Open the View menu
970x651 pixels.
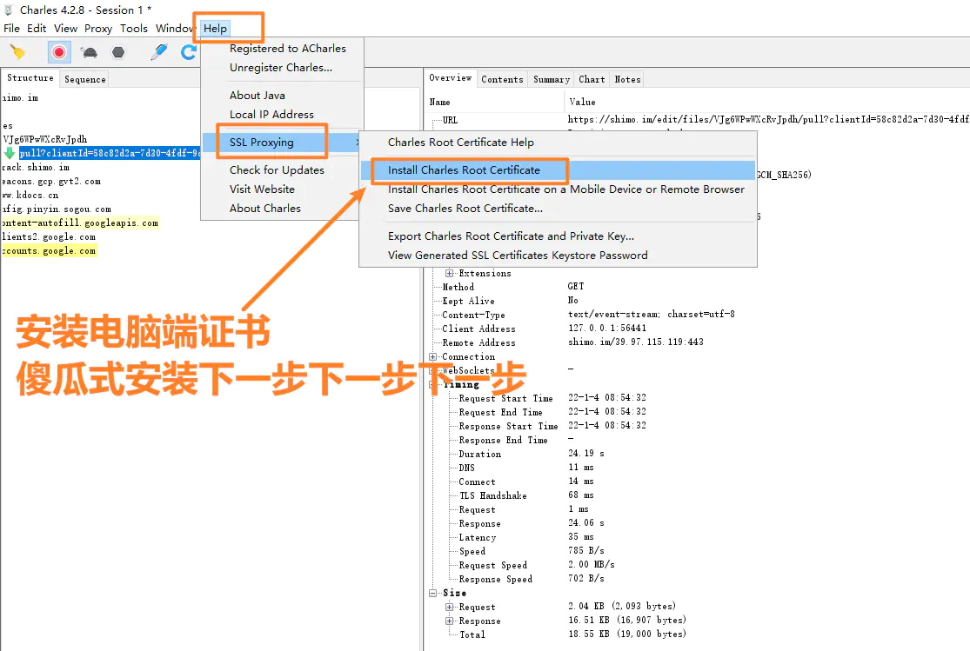[65, 29]
